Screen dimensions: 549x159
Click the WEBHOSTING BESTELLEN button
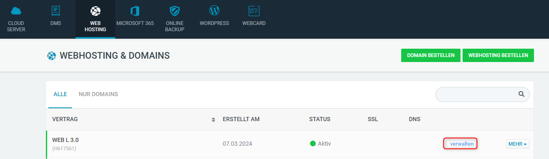[498, 55]
